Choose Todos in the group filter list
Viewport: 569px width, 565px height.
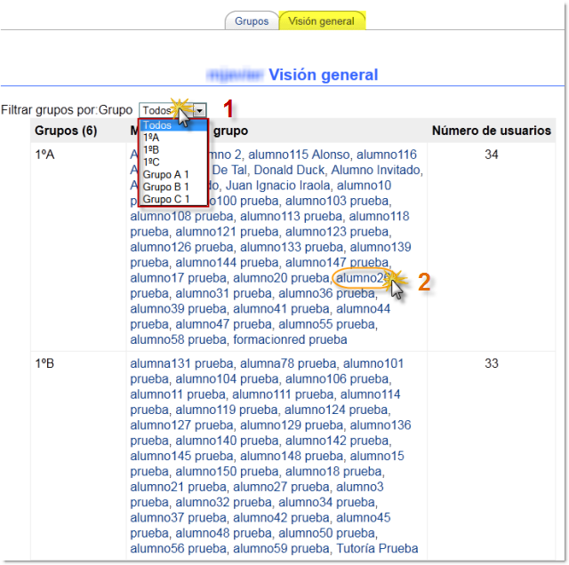click(x=157, y=125)
